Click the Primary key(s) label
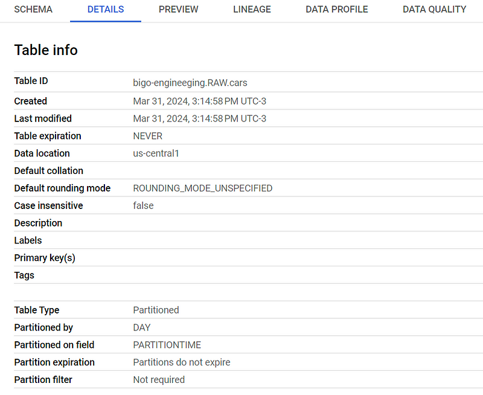This screenshot has width=483, height=395. click(45, 258)
